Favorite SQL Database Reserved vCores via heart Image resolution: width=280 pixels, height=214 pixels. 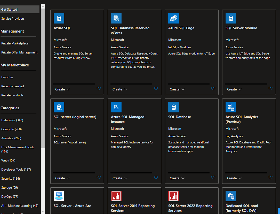pyautogui.click(x=156, y=89)
